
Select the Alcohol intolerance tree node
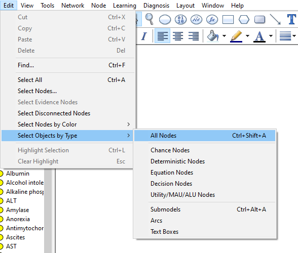[25, 183]
